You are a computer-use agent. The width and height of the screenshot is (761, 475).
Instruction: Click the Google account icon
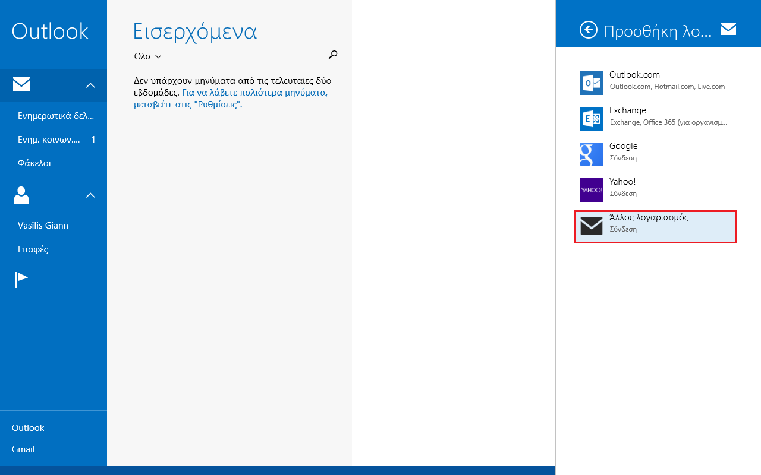[x=592, y=154]
